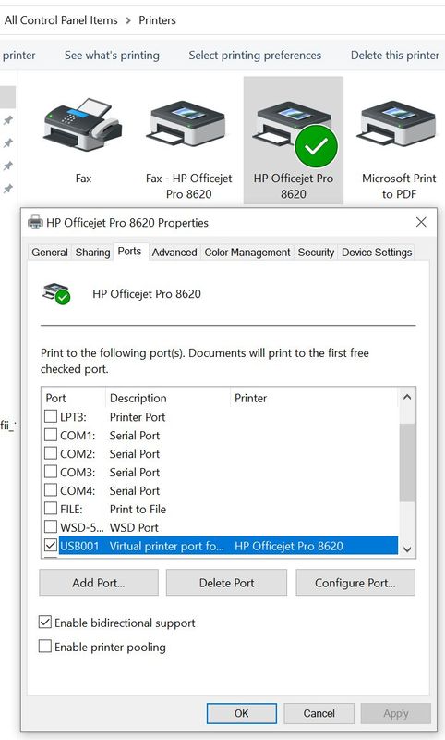Click the small printer icon in the Properties title bar
The width and height of the screenshot is (445, 740).
35,222
